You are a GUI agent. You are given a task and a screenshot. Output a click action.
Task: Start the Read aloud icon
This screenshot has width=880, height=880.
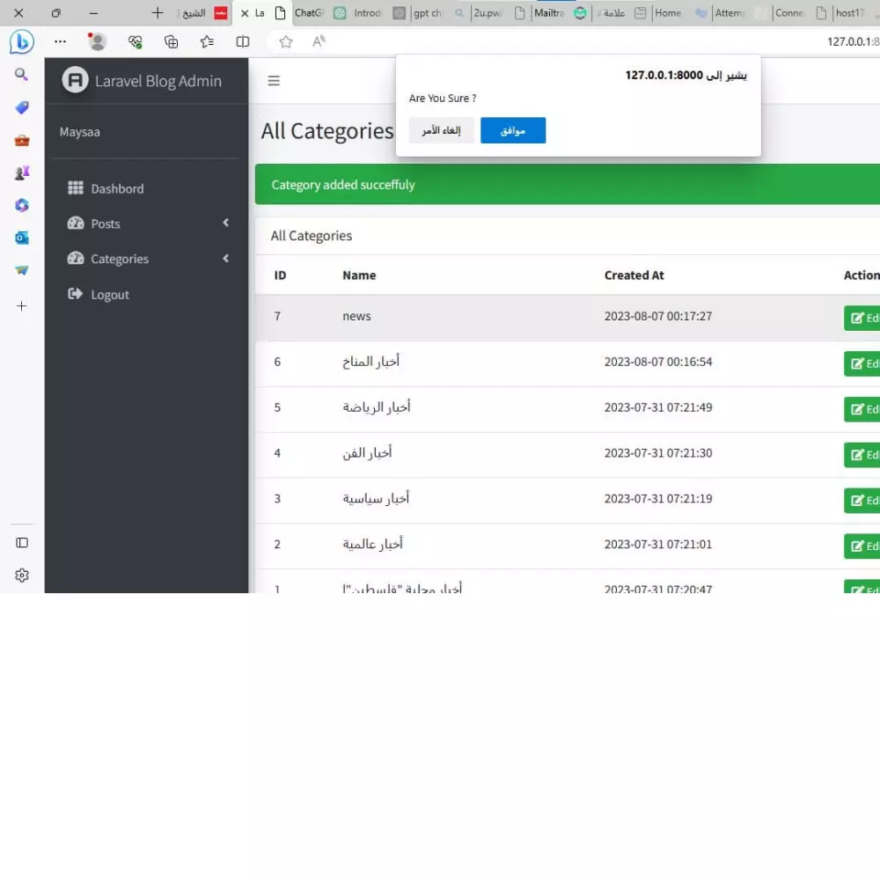(x=319, y=41)
